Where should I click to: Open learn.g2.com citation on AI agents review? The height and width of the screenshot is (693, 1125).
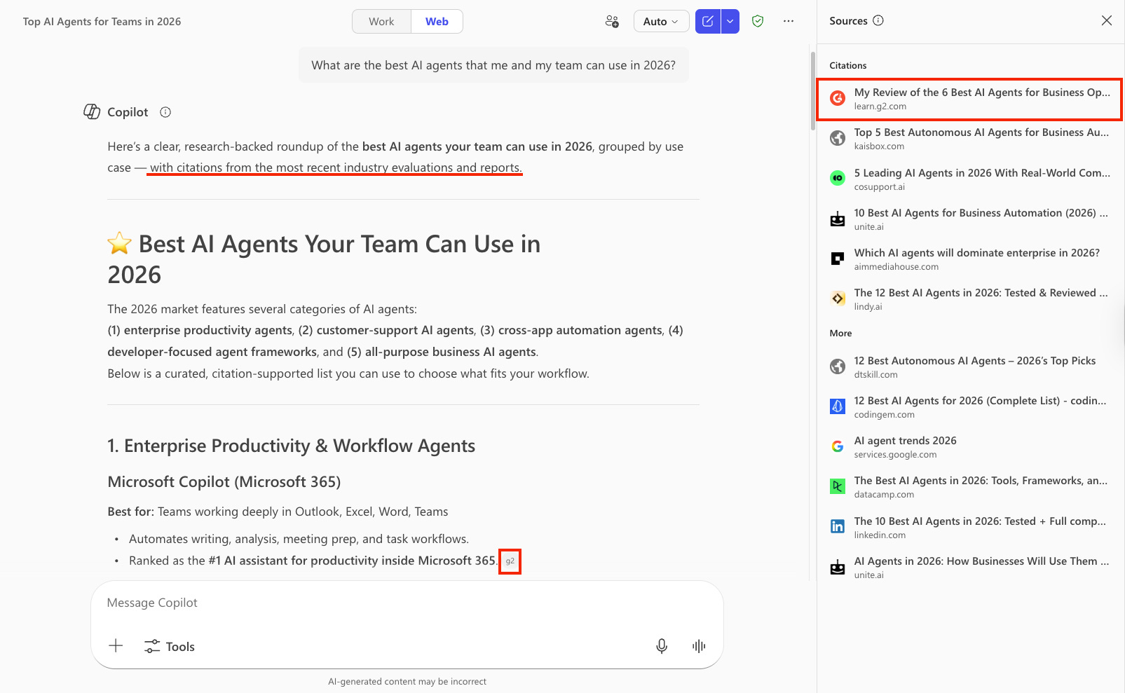(x=970, y=99)
